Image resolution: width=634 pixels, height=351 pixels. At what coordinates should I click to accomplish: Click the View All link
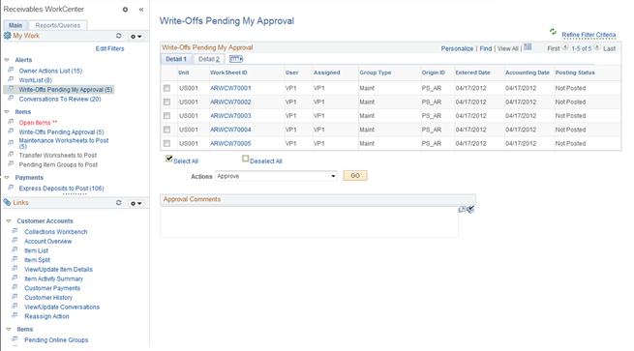[x=508, y=48]
